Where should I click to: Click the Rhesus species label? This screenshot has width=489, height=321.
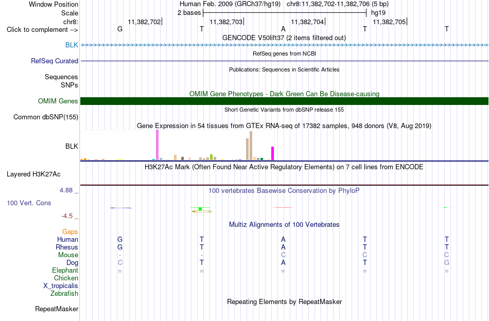pyautogui.click(x=67, y=247)
